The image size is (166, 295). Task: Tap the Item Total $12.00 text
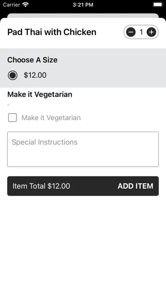pos(41,186)
